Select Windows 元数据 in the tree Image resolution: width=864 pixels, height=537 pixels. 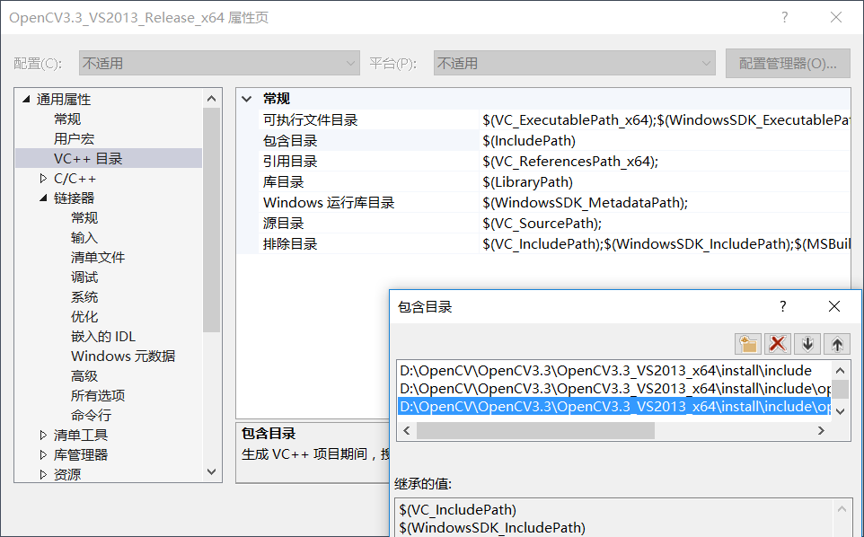pyautogui.click(x=123, y=357)
